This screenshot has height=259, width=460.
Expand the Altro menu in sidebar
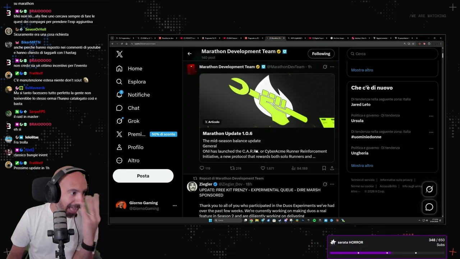tap(128, 160)
